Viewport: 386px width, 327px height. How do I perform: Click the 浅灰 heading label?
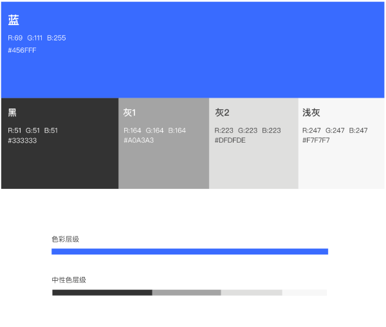pyautogui.click(x=311, y=112)
